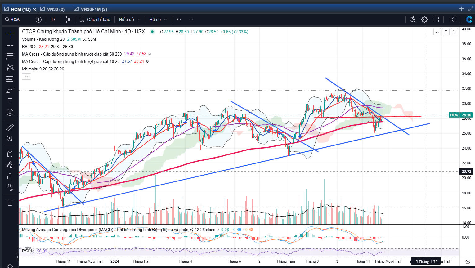475x268 pixels.
Task: Open the Các chỉ báo indicators panel
Action: 95,20
